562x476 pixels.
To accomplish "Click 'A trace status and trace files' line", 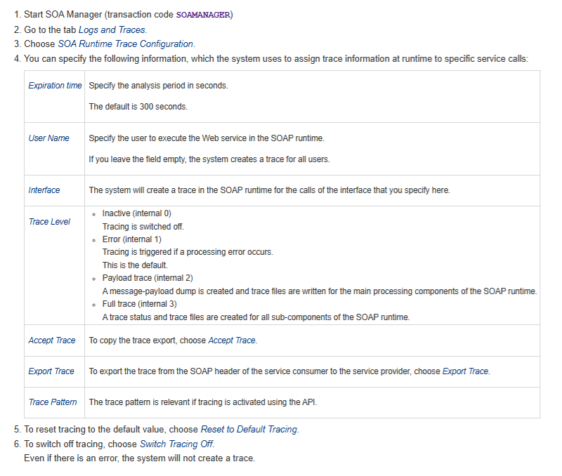I will (256, 317).
